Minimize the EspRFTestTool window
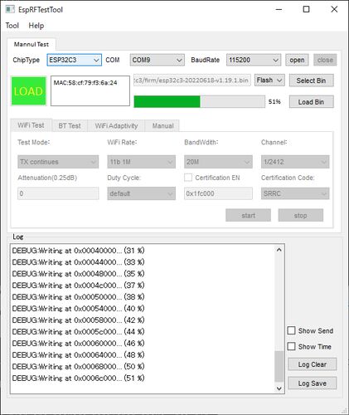 pyautogui.click(x=279, y=10)
